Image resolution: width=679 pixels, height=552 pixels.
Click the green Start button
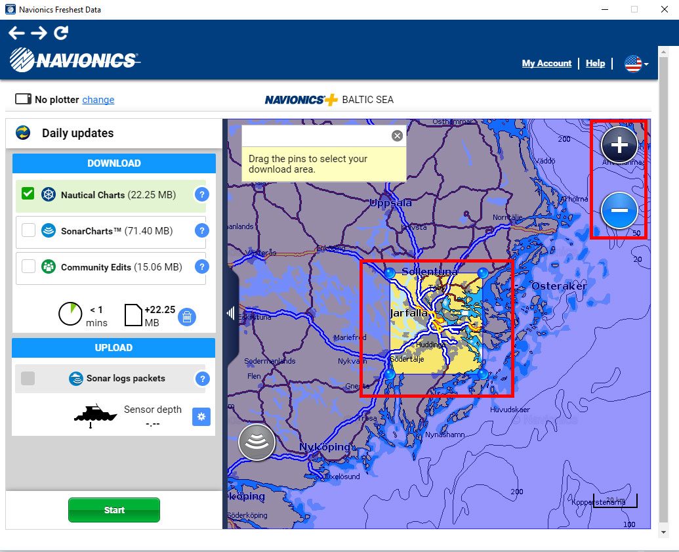tap(114, 510)
